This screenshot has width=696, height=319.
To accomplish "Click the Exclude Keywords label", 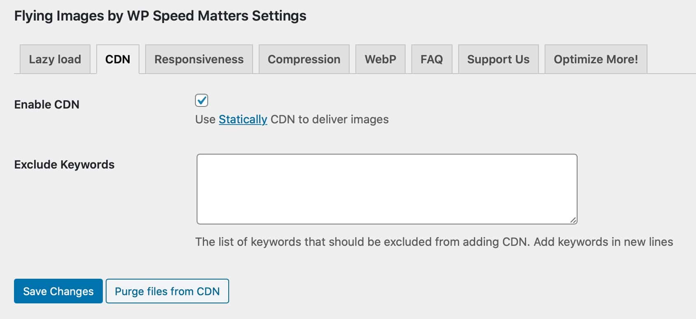I will point(65,164).
